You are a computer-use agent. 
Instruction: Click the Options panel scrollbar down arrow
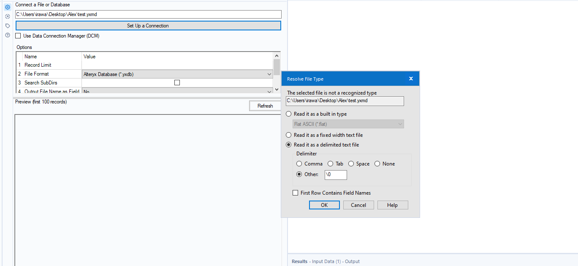point(277,90)
